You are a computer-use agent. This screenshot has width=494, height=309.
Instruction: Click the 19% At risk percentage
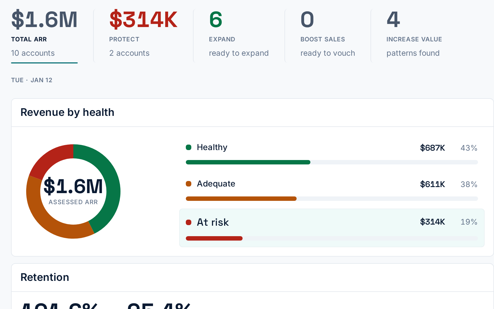tap(469, 222)
